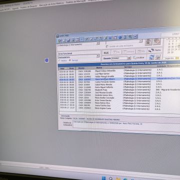The image size is (180, 180).
Task: Tick the Gestão de Lista de Espera checkbox
Action: coord(107,46)
